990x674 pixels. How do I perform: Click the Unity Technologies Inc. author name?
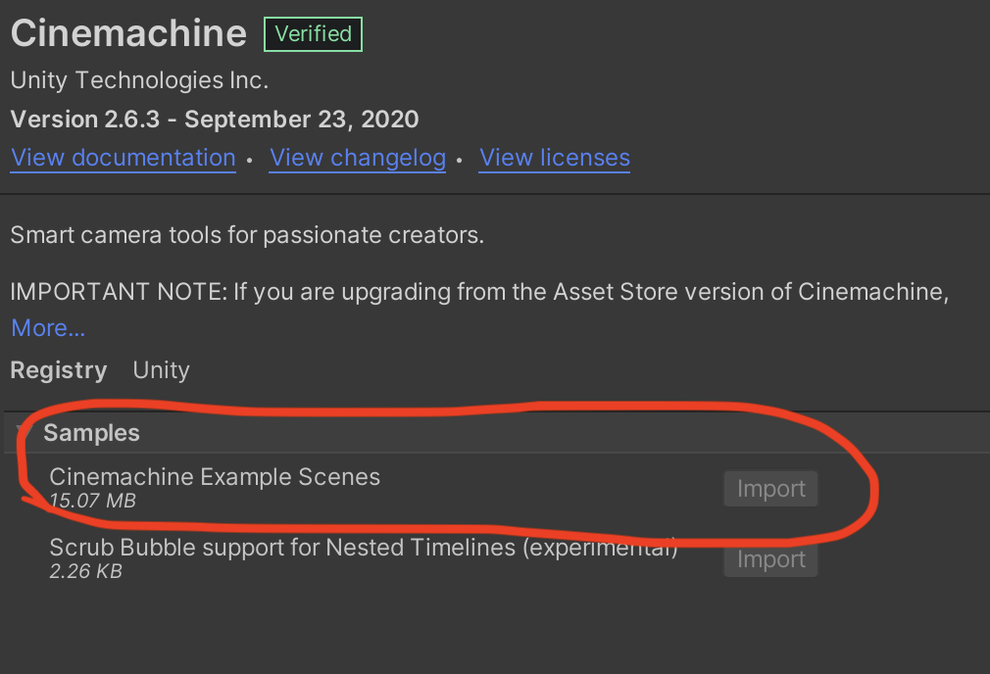(x=139, y=80)
